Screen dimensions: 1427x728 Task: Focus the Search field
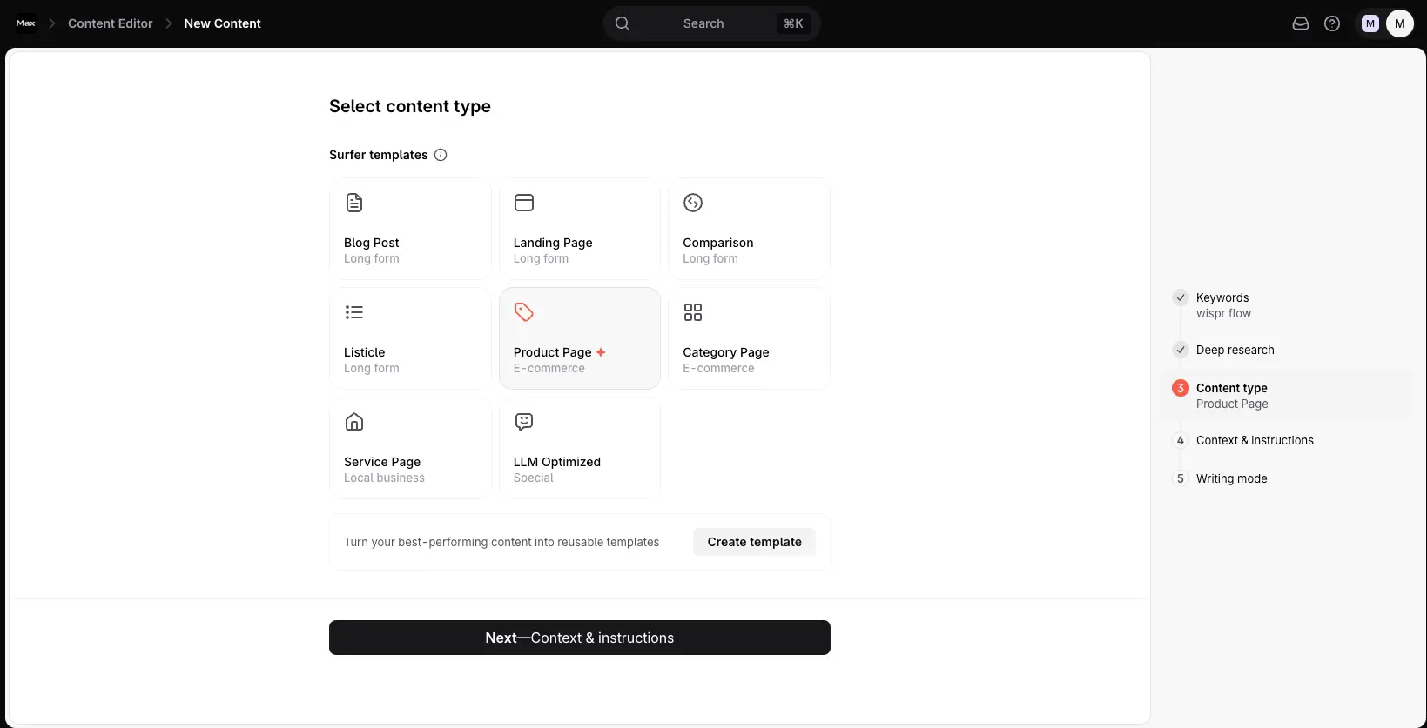point(712,23)
